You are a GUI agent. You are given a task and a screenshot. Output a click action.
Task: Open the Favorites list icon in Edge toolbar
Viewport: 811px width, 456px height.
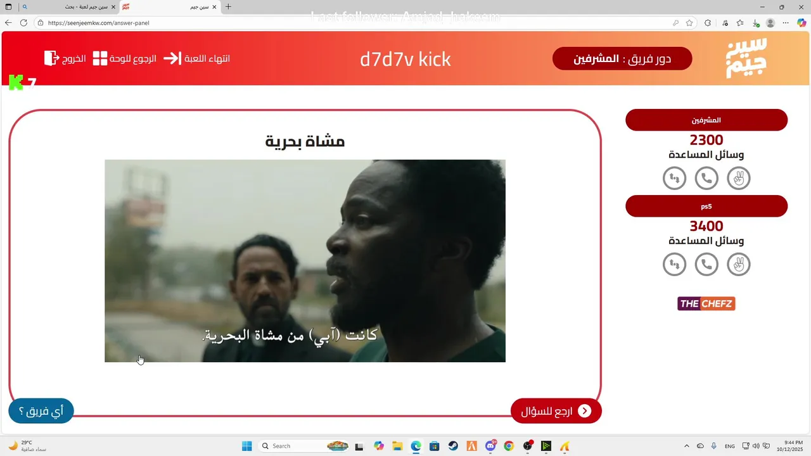[x=740, y=23]
